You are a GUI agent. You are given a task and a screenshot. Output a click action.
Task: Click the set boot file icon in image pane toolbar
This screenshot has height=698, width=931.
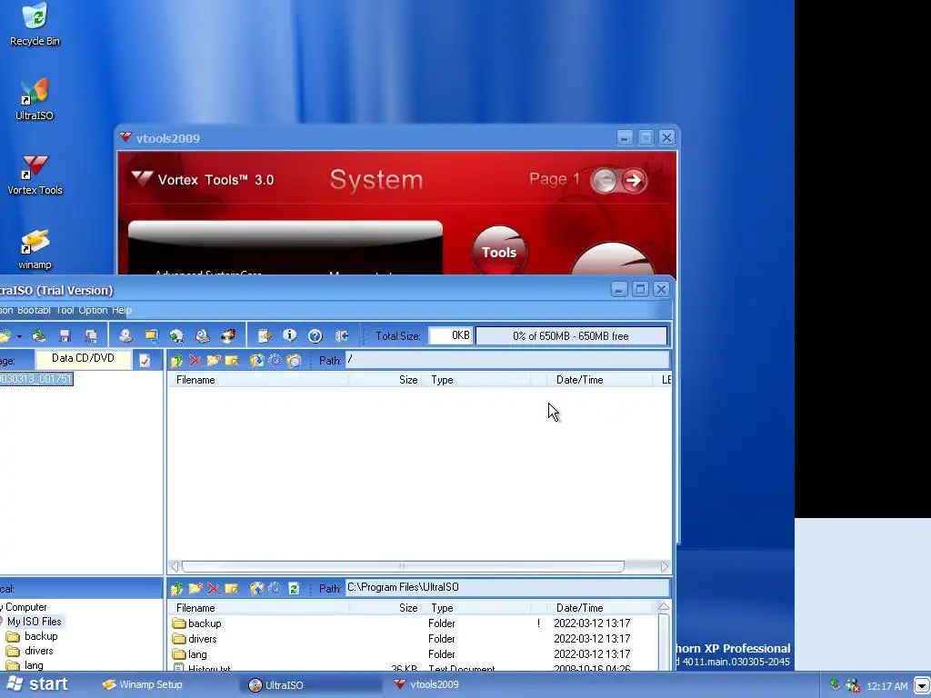232,360
